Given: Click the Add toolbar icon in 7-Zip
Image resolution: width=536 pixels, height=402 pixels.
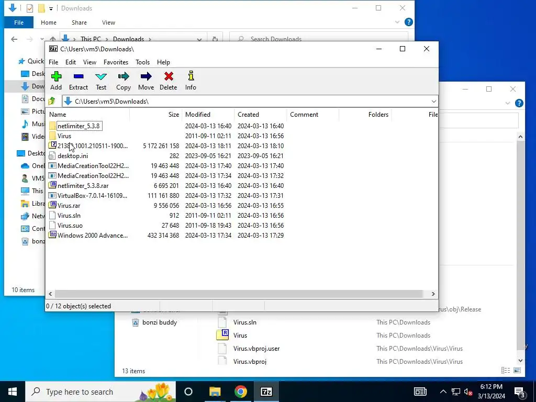Looking at the screenshot, I should tap(56, 76).
